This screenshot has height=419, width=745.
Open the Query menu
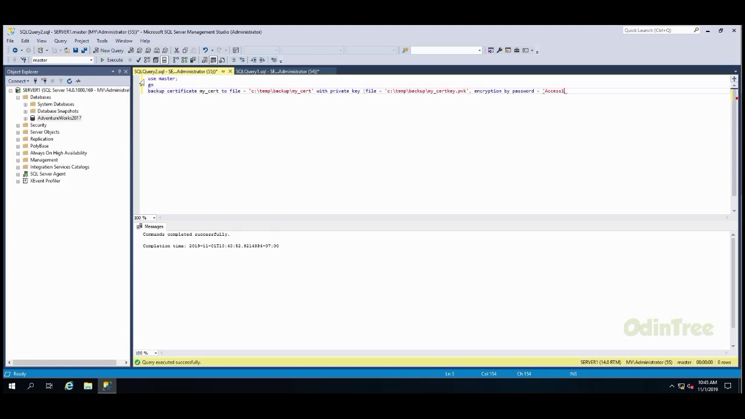pyautogui.click(x=61, y=41)
